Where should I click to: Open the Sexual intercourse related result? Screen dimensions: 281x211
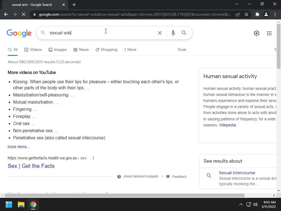tap(237, 173)
